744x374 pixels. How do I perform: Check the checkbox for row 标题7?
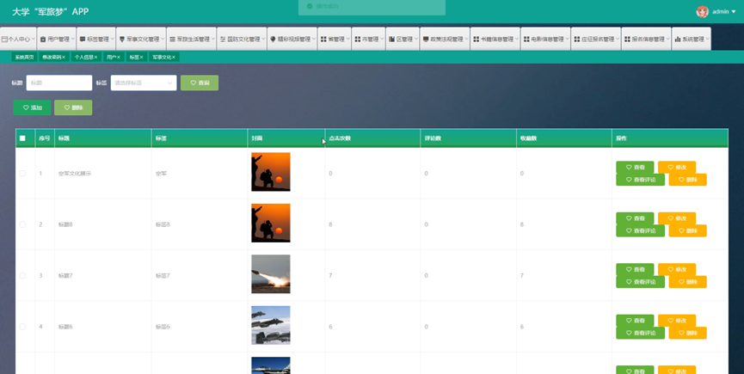coord(22,276)
